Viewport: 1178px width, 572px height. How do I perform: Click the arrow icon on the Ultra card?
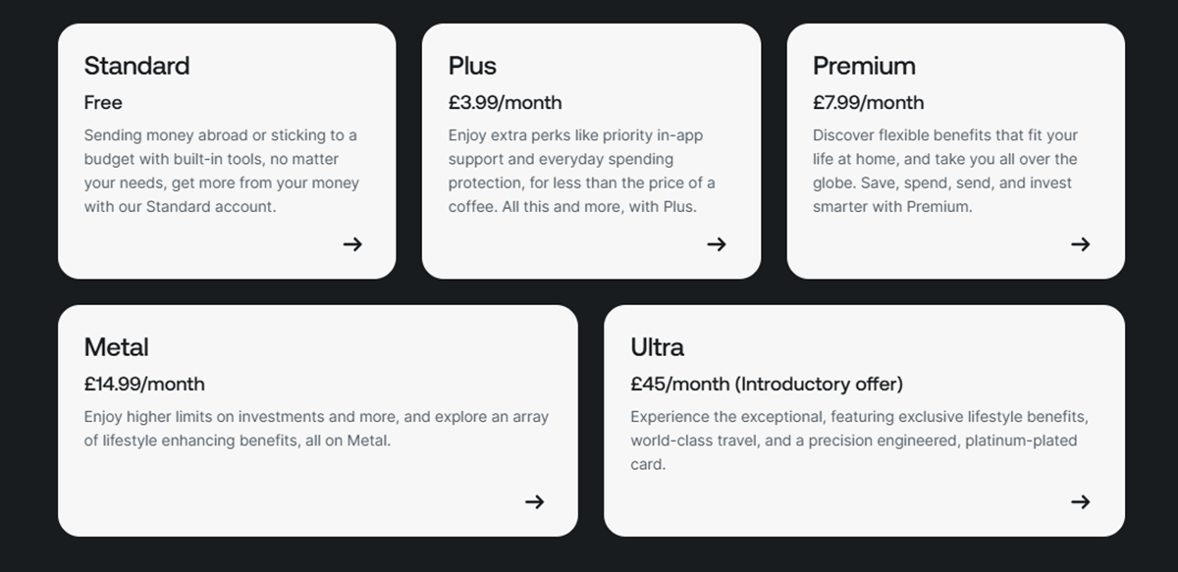tap(1080, 501)
